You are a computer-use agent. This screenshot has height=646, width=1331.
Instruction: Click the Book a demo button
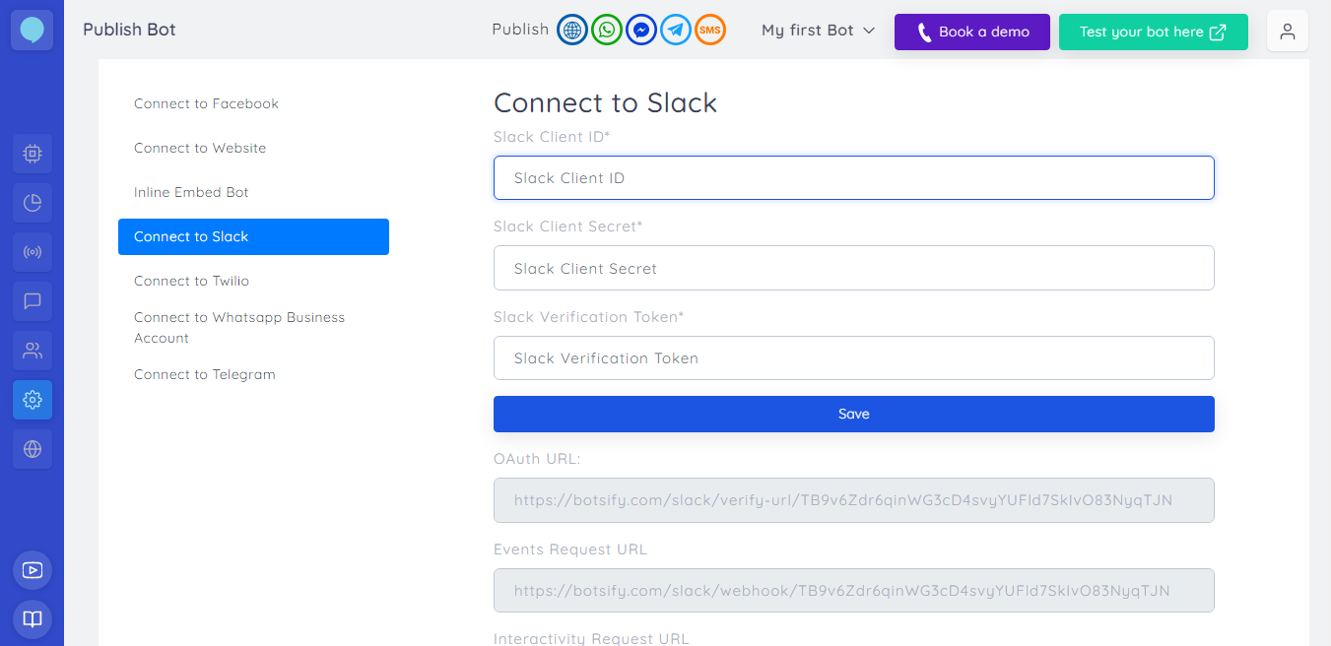(971, 32)
